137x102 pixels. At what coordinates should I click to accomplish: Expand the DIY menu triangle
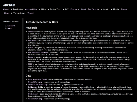click(64, 9)
